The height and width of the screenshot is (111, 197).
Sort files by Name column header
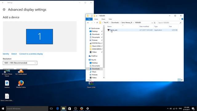[110, 27]
